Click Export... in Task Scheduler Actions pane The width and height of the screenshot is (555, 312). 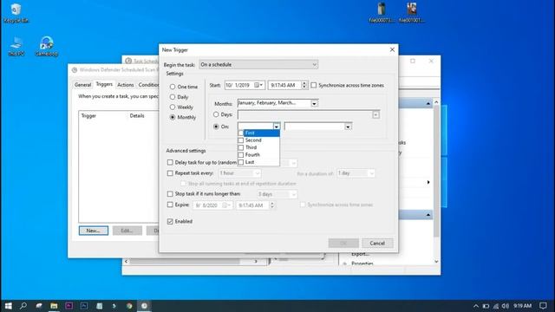tap(360, 254)
